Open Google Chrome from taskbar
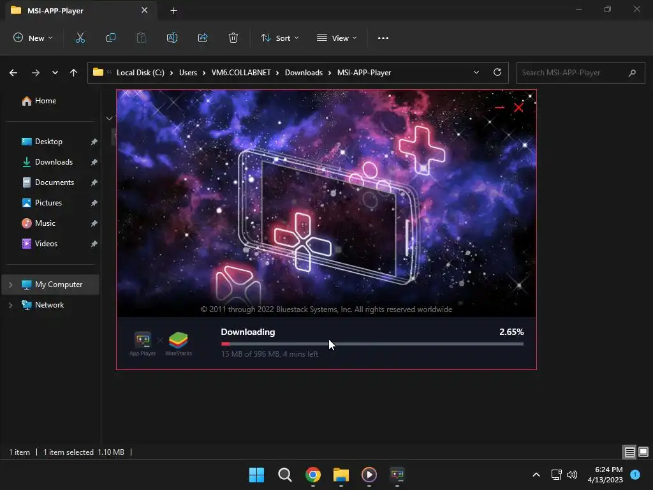This screenshot has width=653, height=490. click(x=312, y=475)
